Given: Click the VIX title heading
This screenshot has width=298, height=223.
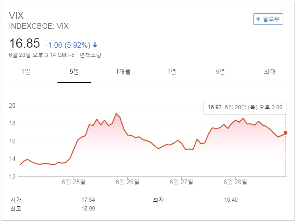Looking at the screenshot, I should [18, 15].
